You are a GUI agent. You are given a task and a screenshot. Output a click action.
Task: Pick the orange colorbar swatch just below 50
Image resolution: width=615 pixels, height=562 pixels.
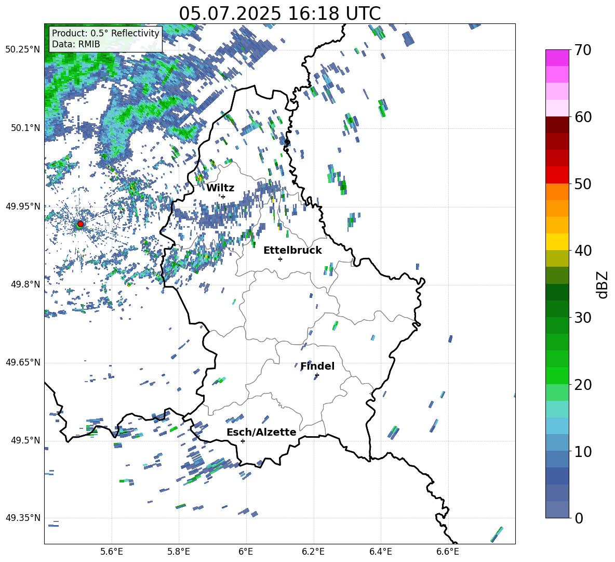coord(557,192)
